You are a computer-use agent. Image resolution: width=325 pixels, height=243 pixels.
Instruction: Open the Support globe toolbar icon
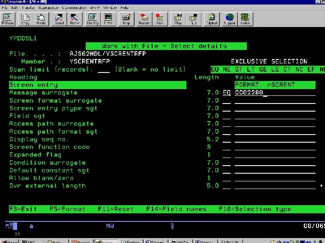coord(230,19)
